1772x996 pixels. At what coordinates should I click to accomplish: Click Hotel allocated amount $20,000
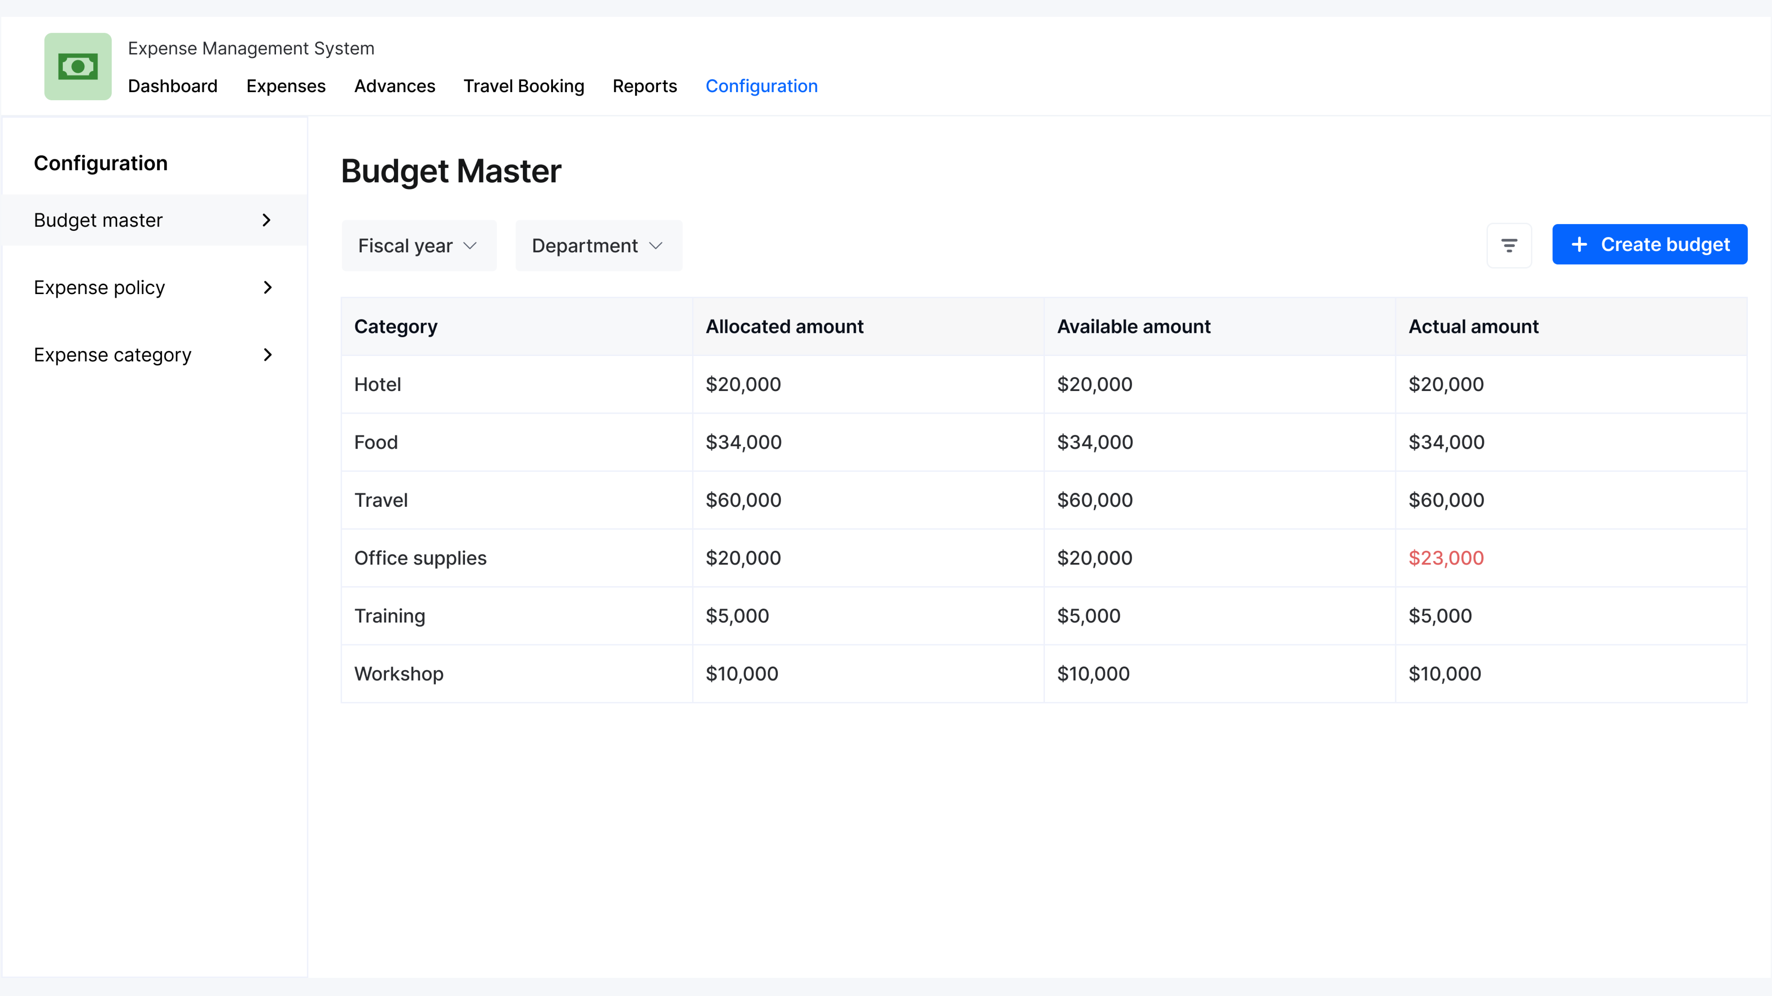point(744,385)
